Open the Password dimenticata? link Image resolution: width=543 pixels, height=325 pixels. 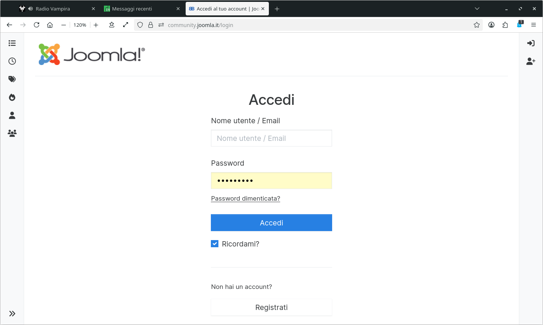click(x=246, y=198)
